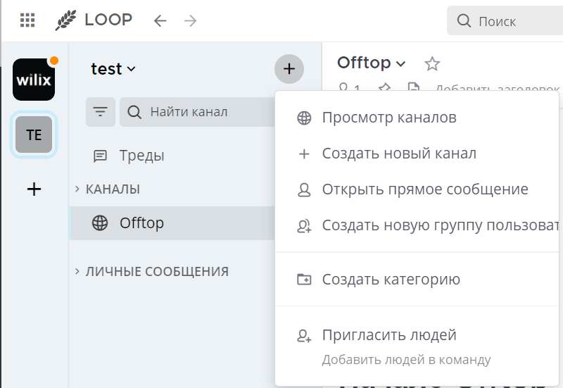Viewport: 563px width, 388px height.
Task: Go back with the left arrow
Action: coord(160,21)
